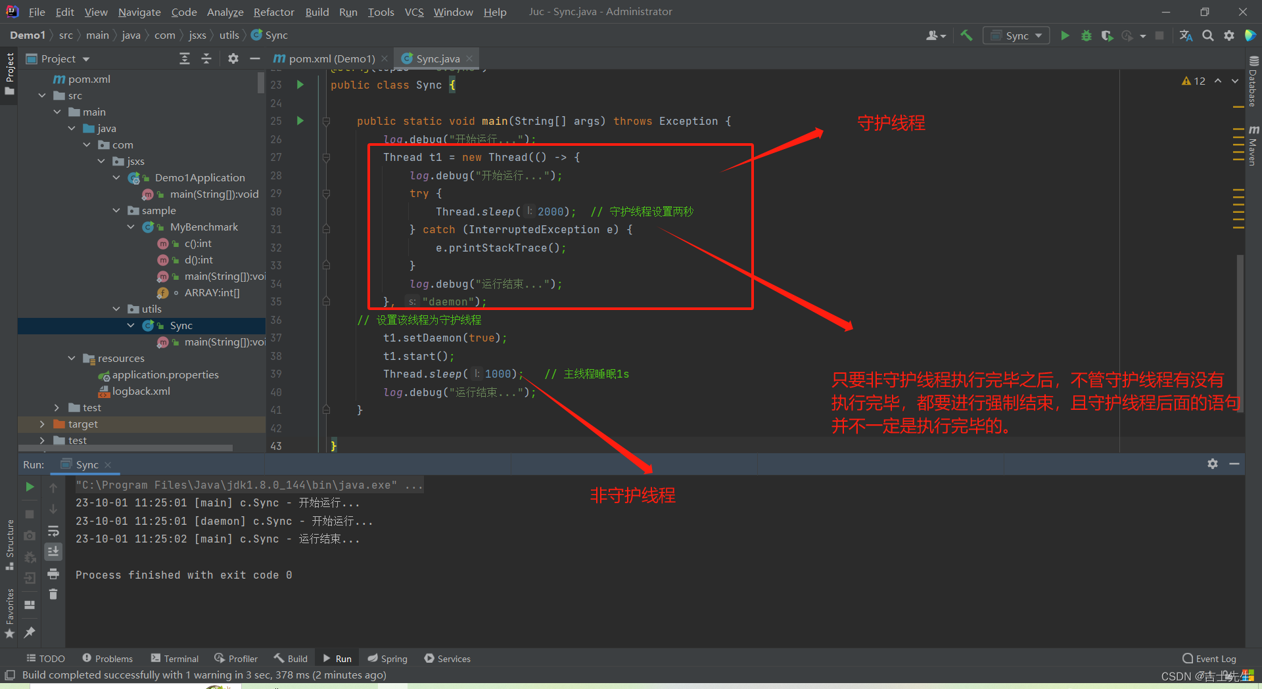This screenshot has width=1262, height=689.
Task: Print console output
Action: pos(53,574)
